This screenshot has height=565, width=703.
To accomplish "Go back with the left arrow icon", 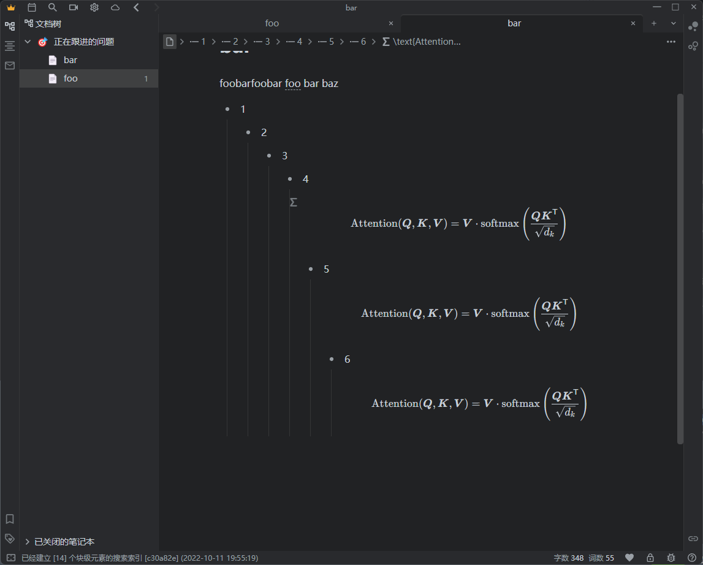I will 136,7.
